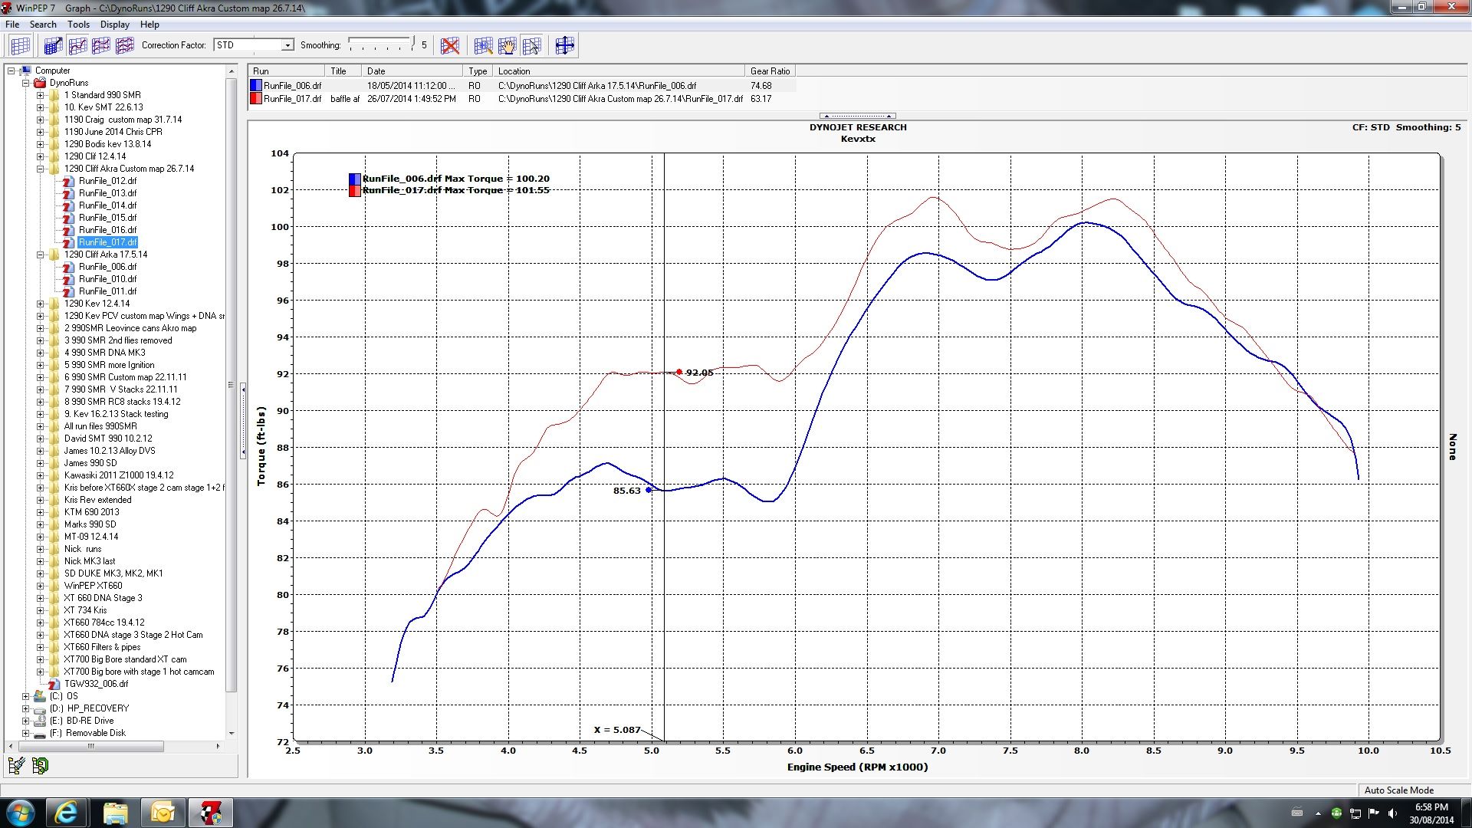Click TGW932_006.drf file icon
Image resolution: width=1472 pixels, height=828 pixels.
(x=54, y=684)
